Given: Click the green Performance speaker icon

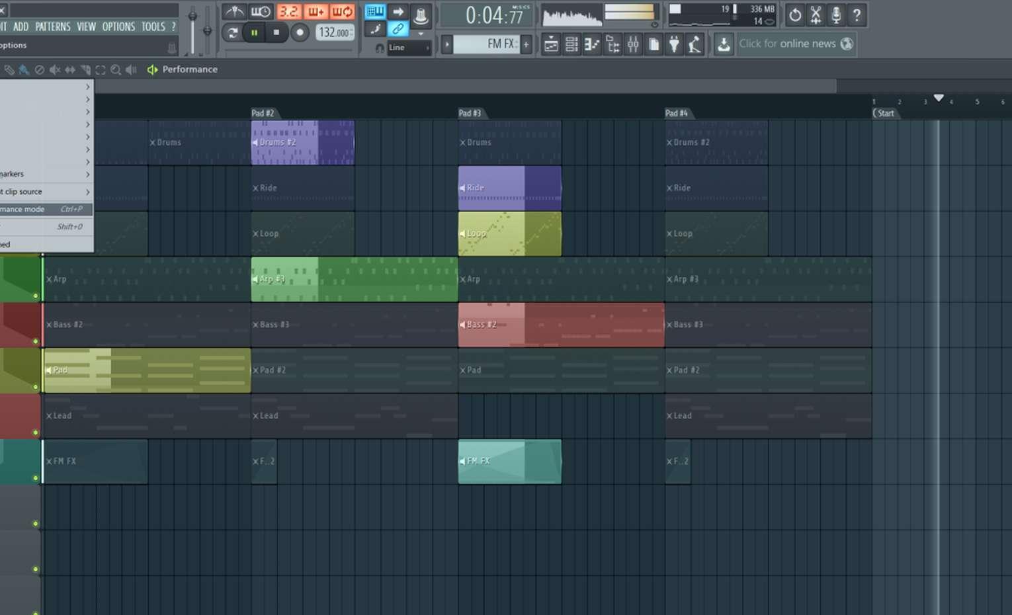Looking at the screenshot, I should tap(152, 69).
